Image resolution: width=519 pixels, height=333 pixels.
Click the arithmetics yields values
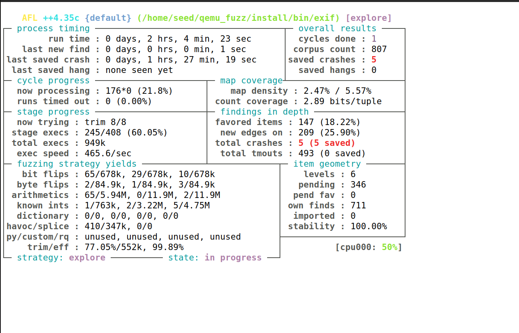click(152, 195)
